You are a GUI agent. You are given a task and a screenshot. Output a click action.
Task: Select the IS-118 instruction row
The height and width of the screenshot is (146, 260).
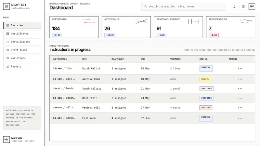click(152, 79)
